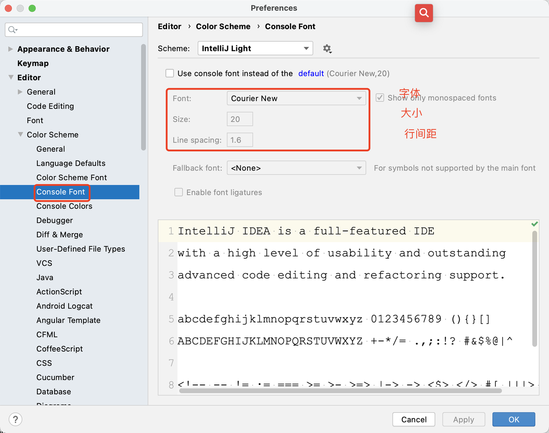The height and width of the screenshot is (433, 549).
Task: Click the magnifier icon in the settings search
Action: 12,30
